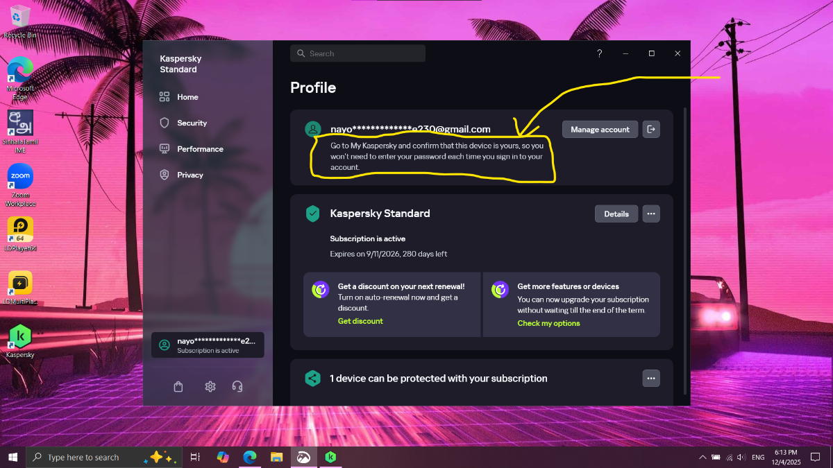The width and height of the screenshot is (833, 468).
Task: Open account card at sidebar bottom
Action: click(208, 345)
